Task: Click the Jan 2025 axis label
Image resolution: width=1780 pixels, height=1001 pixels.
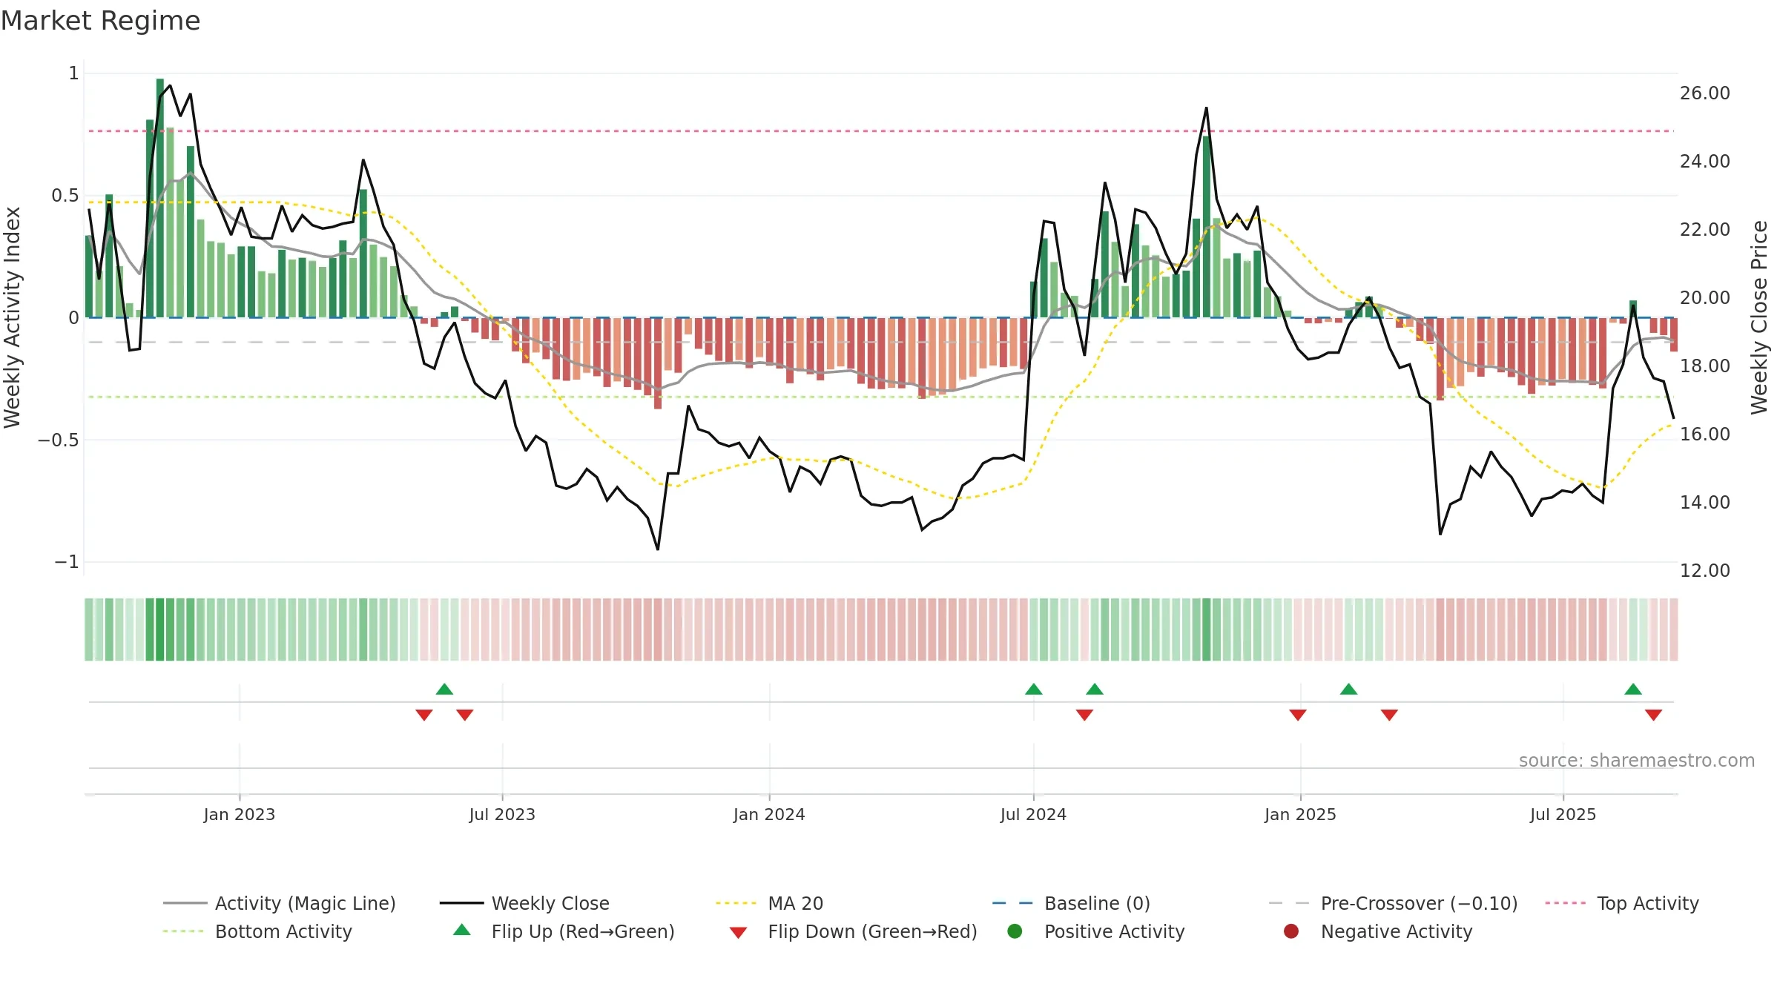Action: [1300, 814]
